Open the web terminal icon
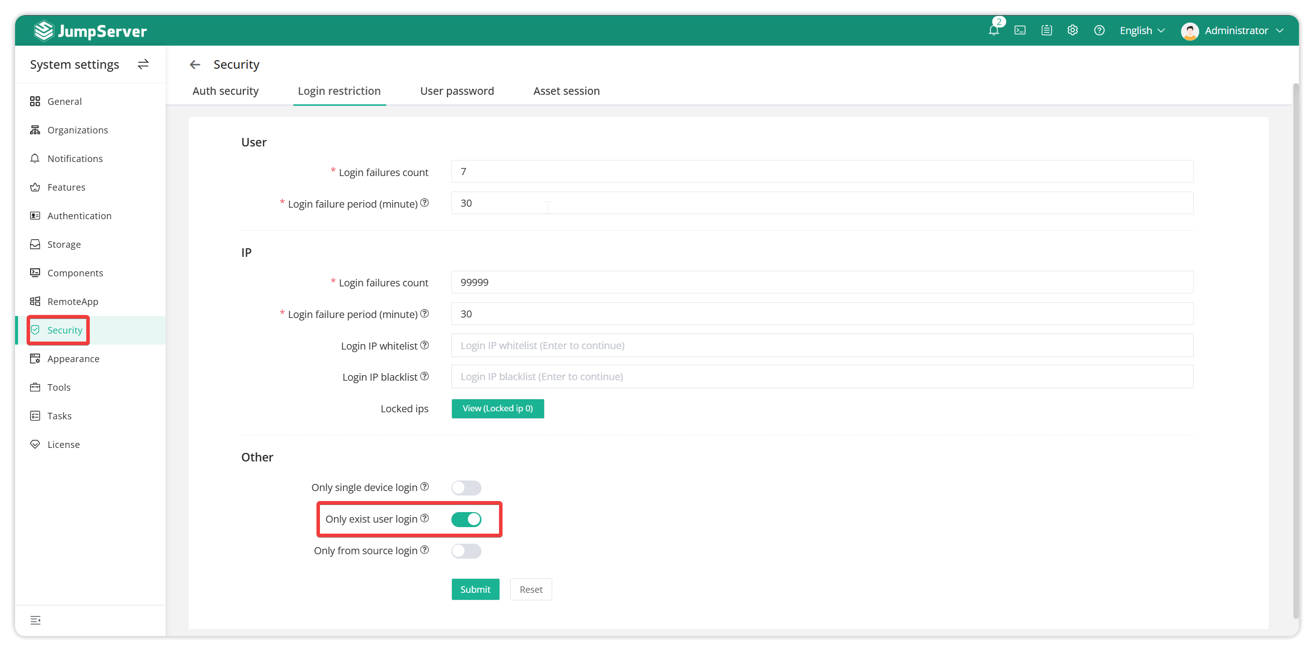This screenshot has width=1314, height=646. 1020,30
